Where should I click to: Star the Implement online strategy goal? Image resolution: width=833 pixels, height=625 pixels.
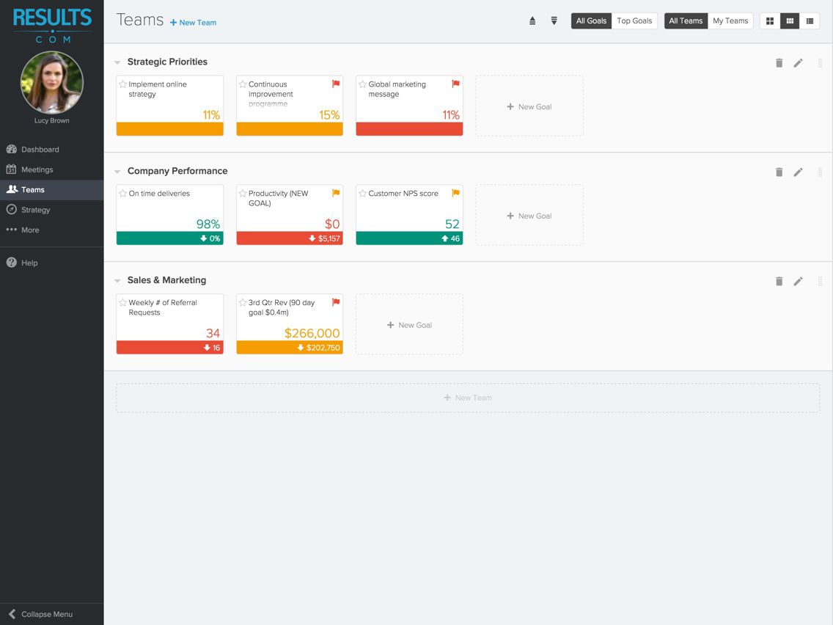(x=122, y=84)
